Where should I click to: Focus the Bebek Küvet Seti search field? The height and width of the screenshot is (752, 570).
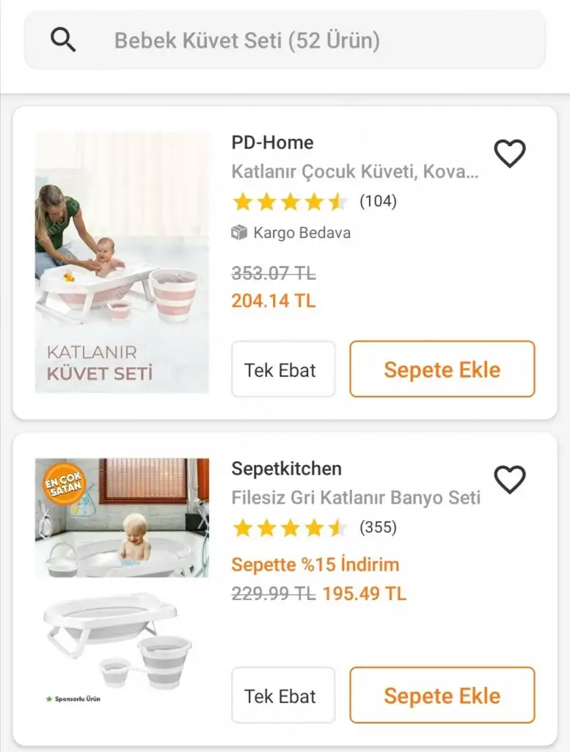pyautogui.click(x=285, y=40)
